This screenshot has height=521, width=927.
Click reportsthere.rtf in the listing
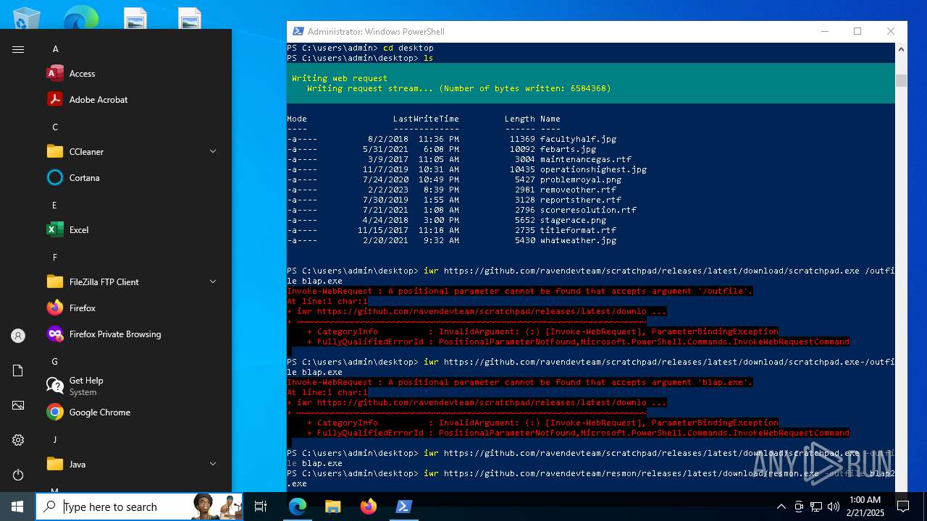point(581,200)
